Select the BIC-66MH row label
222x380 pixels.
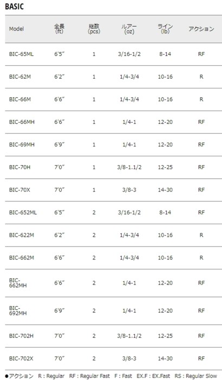pos(22,122)
